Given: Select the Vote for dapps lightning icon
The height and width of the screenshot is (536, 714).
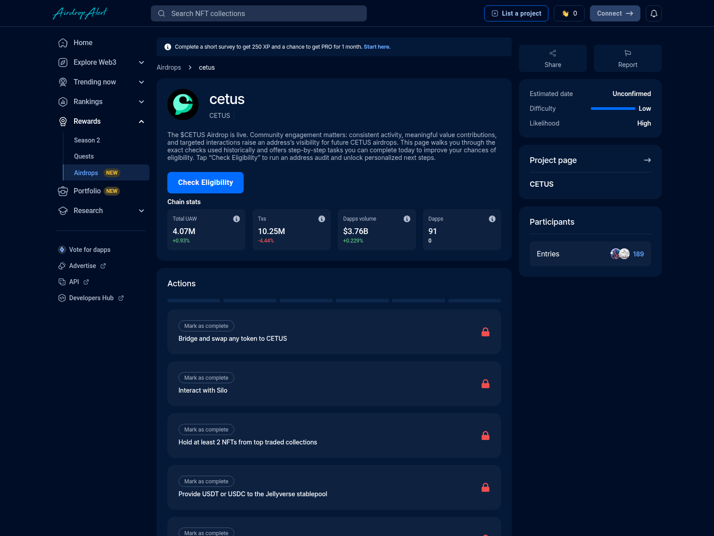Looking at the screenshot, I should click(61, 250).
